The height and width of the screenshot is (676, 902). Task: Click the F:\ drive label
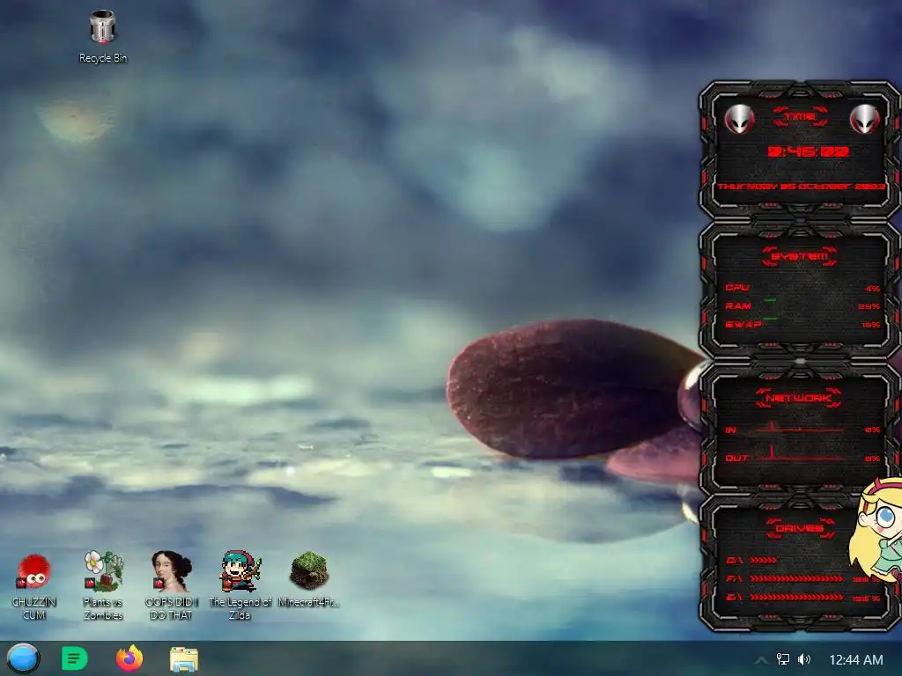(734, 578)
